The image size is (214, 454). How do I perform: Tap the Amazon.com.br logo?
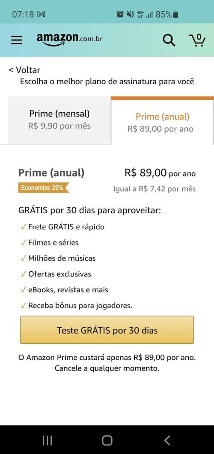coord(69,40)
